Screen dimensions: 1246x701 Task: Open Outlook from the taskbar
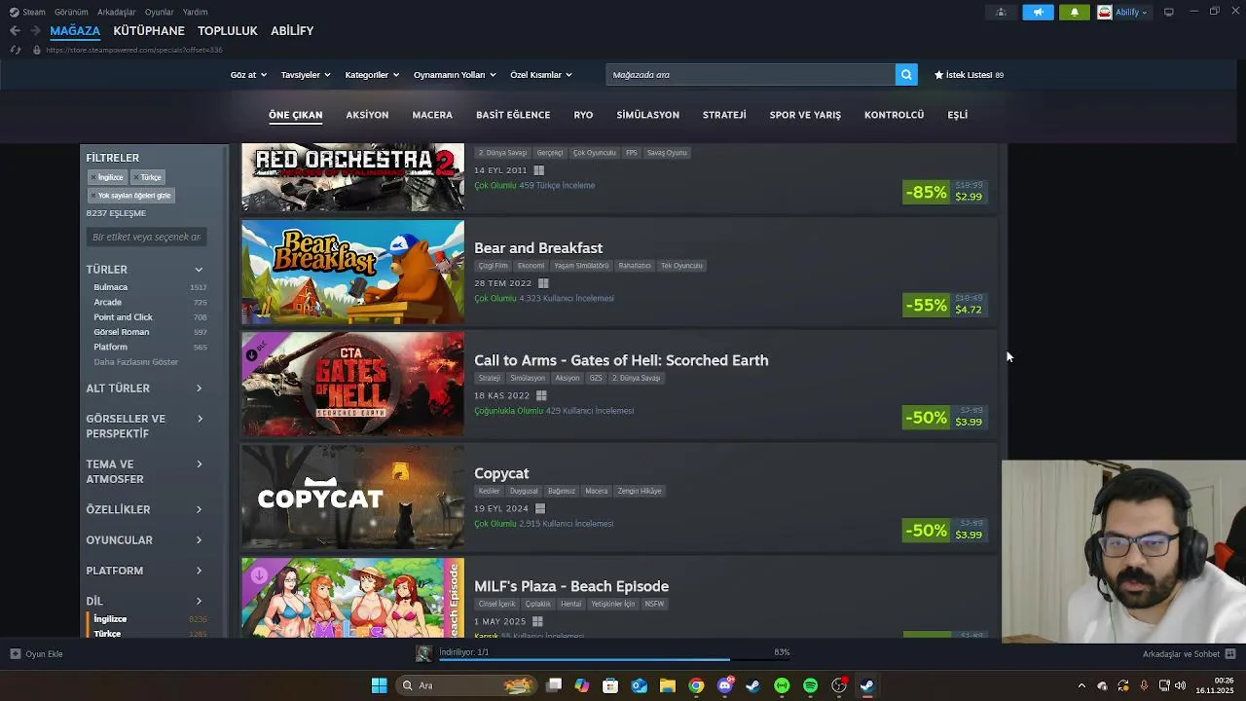click(x=639, y=685)
